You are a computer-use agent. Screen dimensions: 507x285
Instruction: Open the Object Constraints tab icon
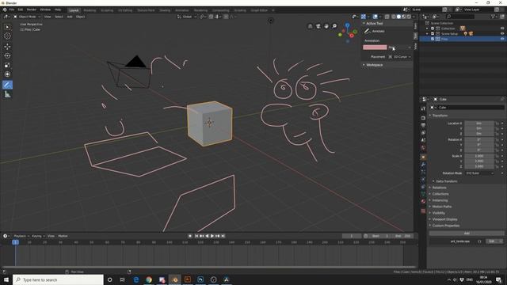423,187
